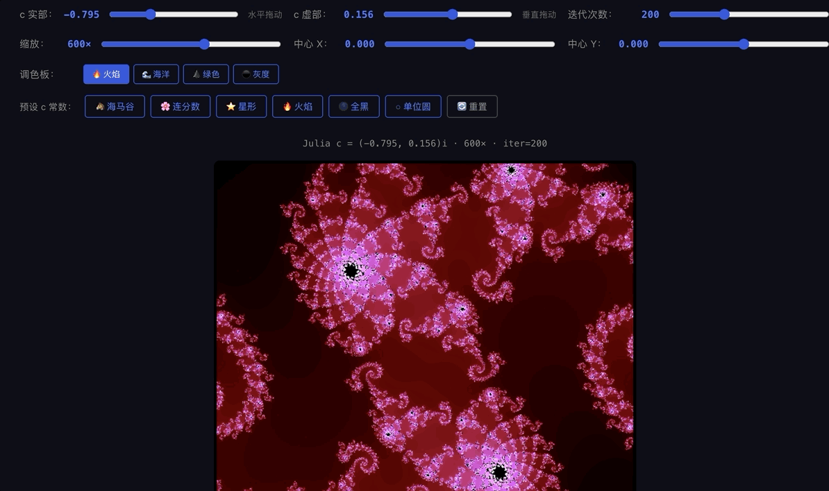Click the zoom value 600×
This screenshot has height=491, width=829.
point(79,44)
